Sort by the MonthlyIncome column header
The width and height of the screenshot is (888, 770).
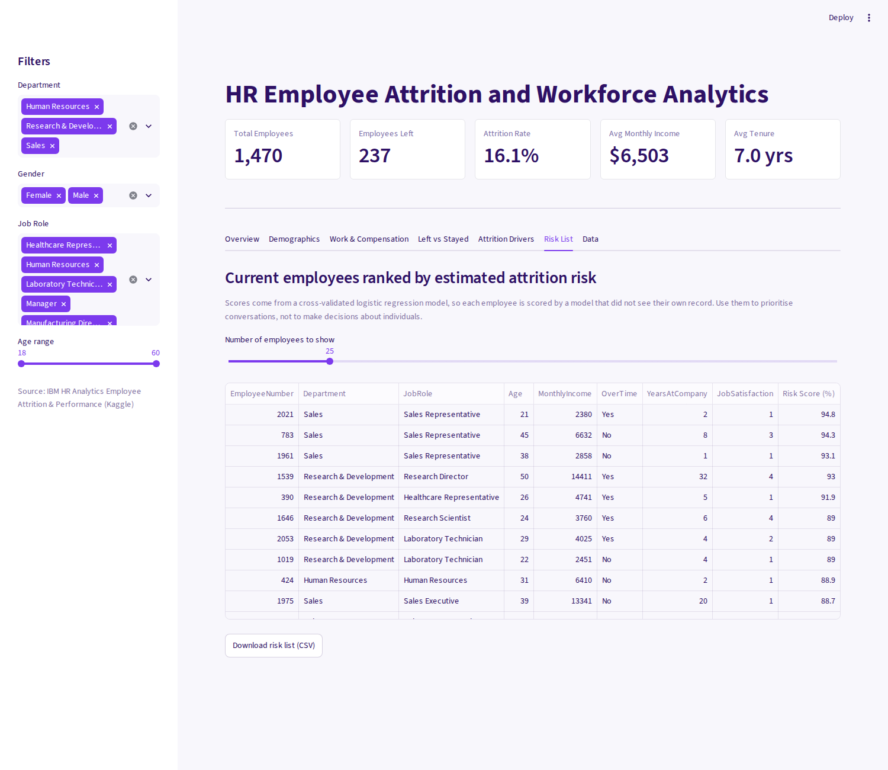click(x=565, y=394)
